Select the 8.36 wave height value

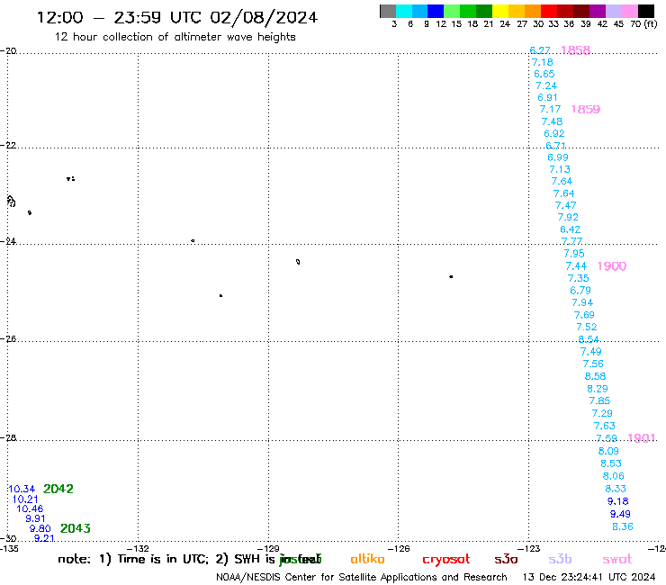(622, 526)
